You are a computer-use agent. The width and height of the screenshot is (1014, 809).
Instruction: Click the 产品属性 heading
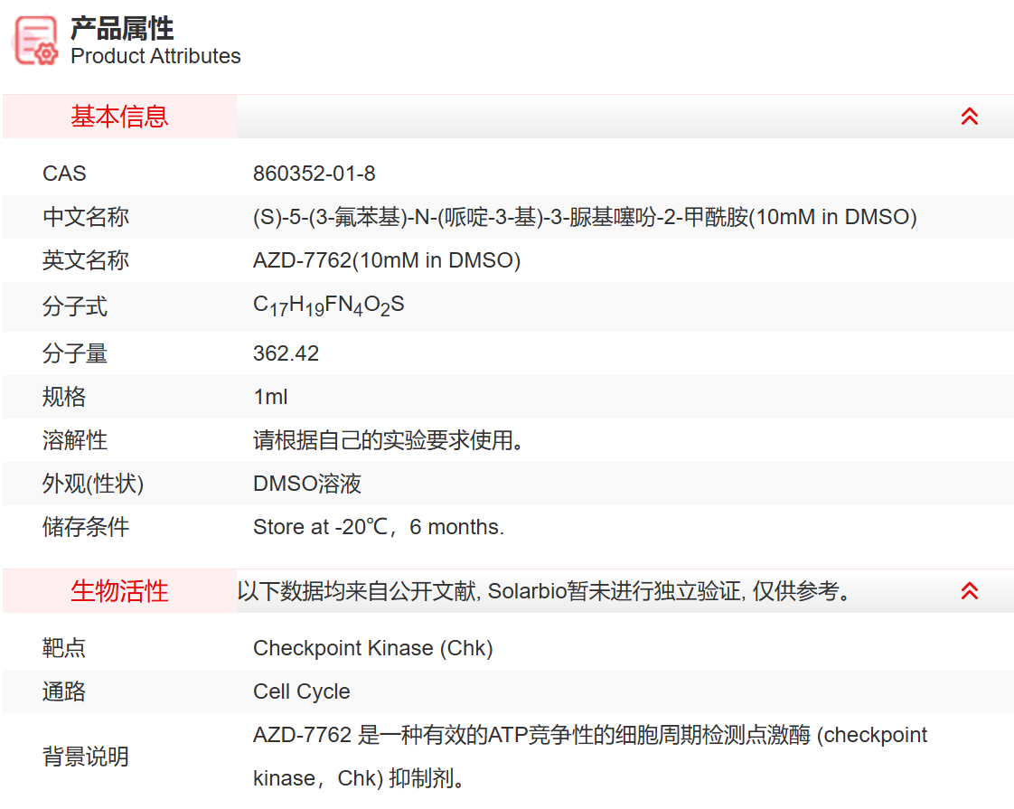(x=121, y=29)
